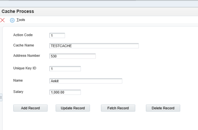
Task: Click the Cache Process title text
Action: coord(18,11)
